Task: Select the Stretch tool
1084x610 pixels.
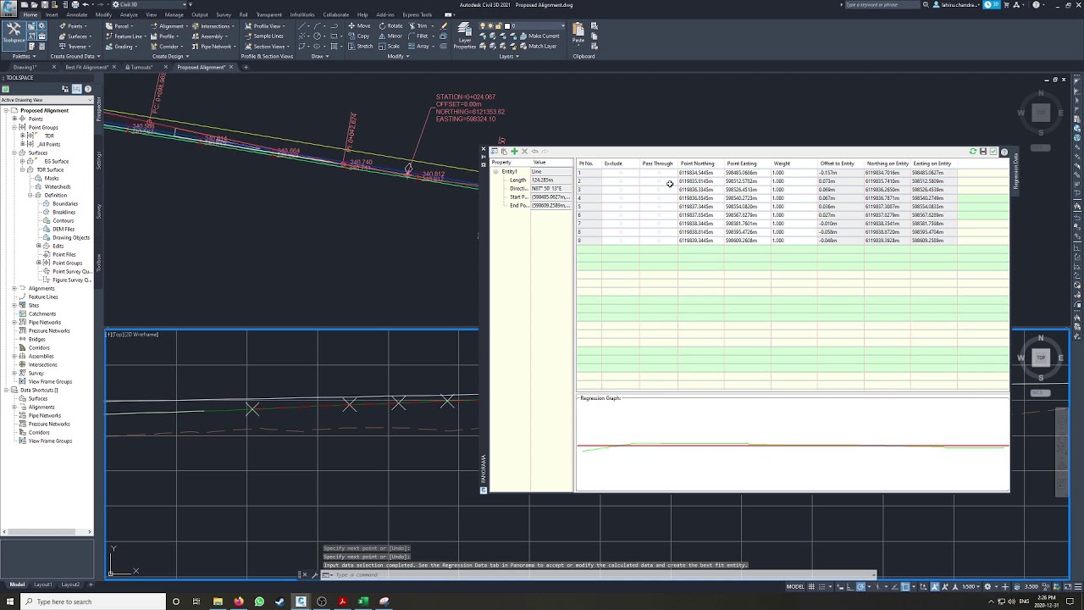Action: (361, 46)
